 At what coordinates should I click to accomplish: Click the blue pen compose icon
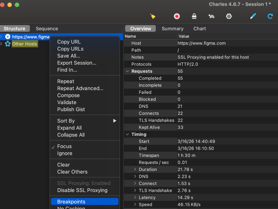253,16
